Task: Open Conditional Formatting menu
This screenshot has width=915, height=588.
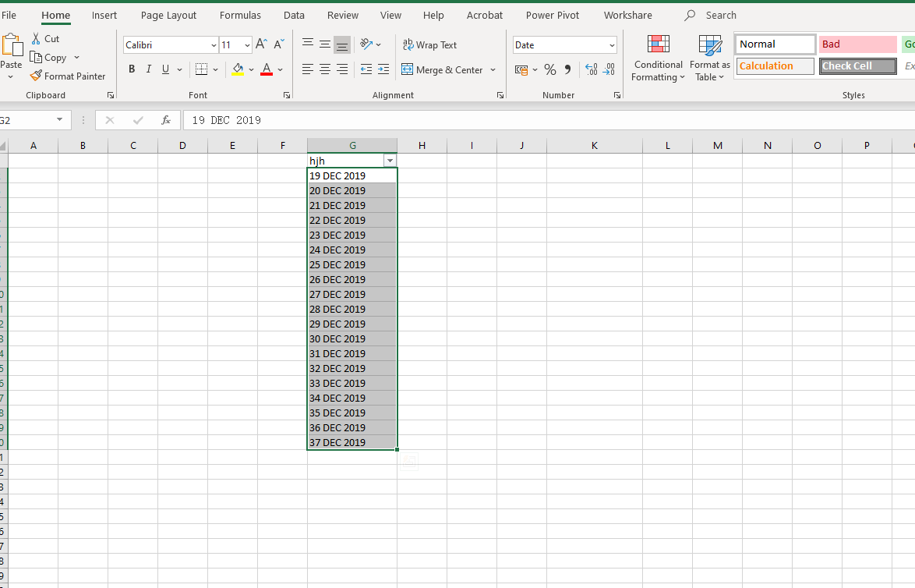Action: click(x=658, y=58)
